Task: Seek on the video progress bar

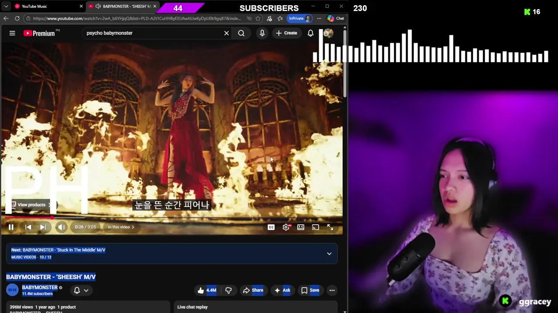Action: (x=172, y=218)
